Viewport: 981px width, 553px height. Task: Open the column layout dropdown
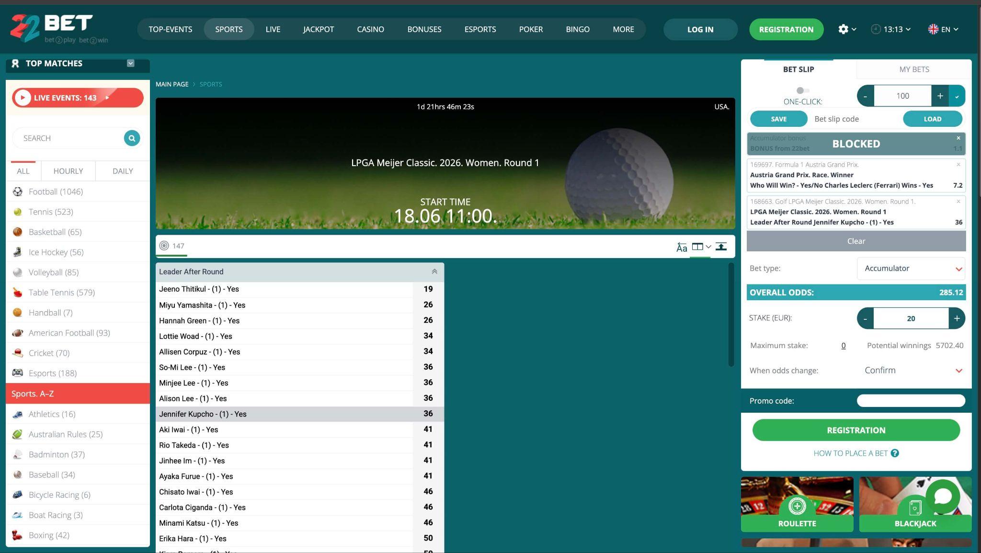coord(701,247)
